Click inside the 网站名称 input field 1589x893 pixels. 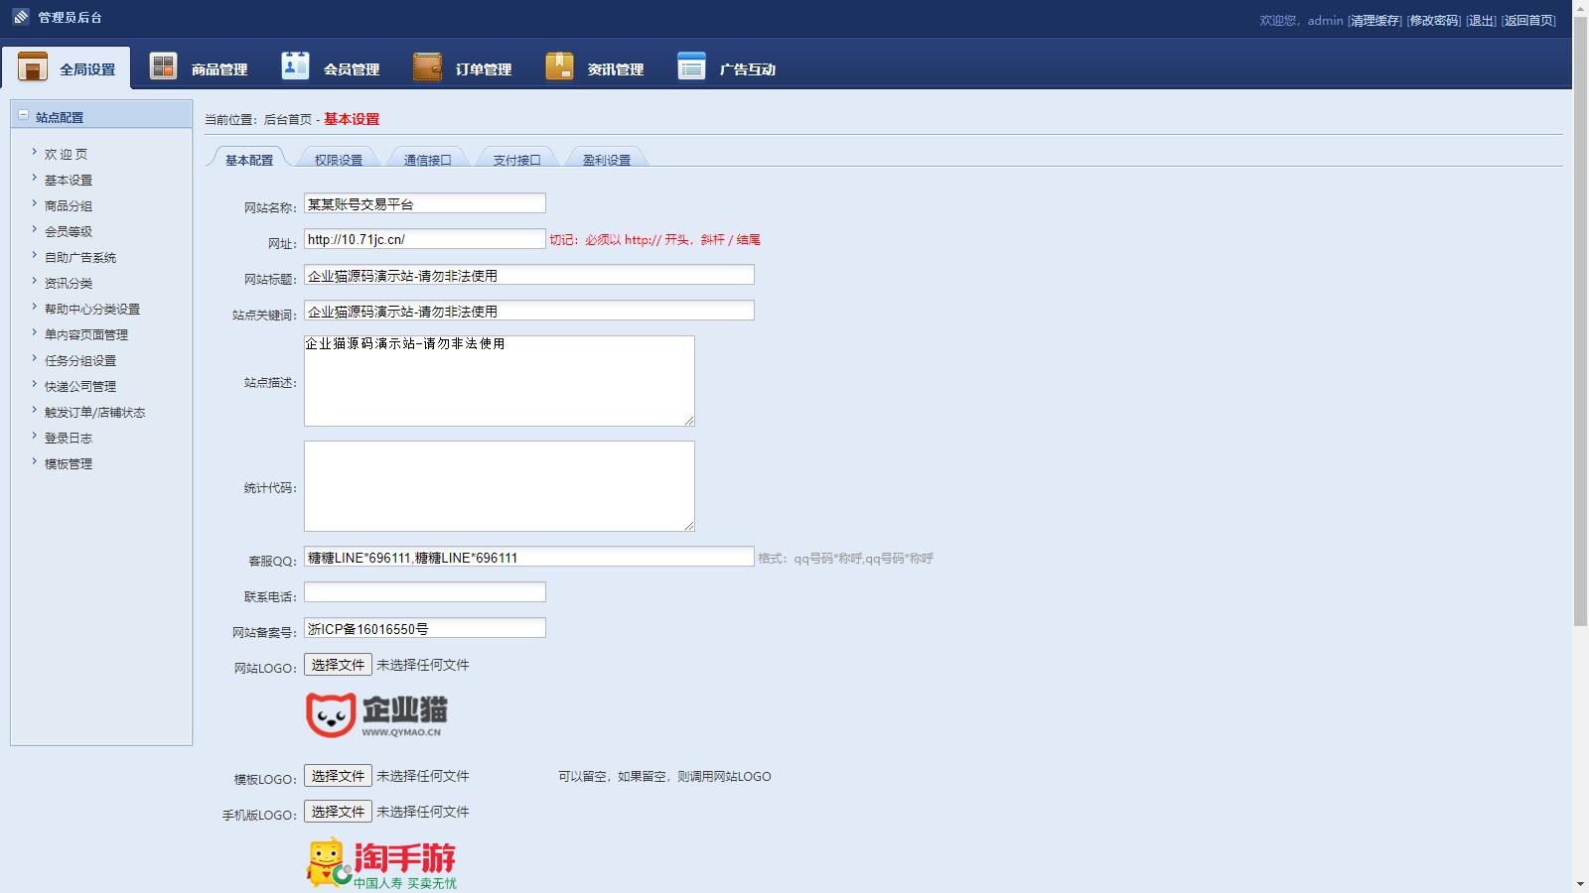coord(425,202)
